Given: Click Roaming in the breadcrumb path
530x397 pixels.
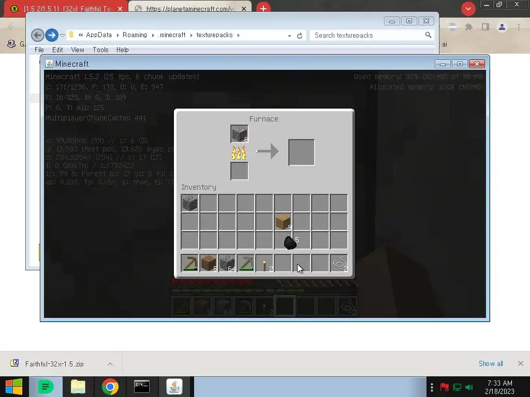Looking at the screenshot, I should point(135,35).
